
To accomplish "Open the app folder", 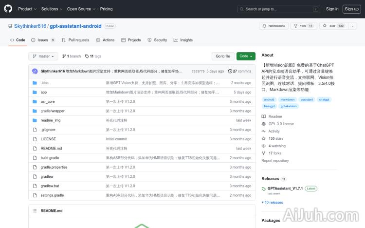I will point(44,92).
